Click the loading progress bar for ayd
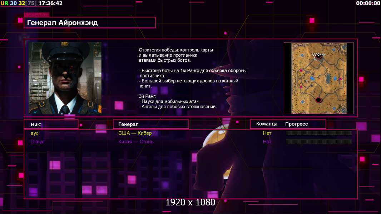Screen dimensions: 381x214 tap(319, 133)
